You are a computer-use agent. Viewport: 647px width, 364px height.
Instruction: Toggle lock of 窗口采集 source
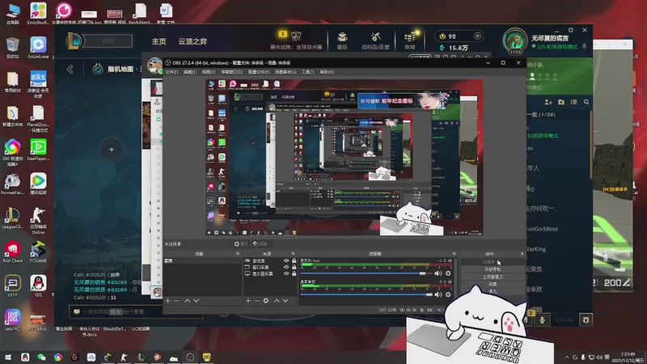pyautogui.click(x=294, y=267)
